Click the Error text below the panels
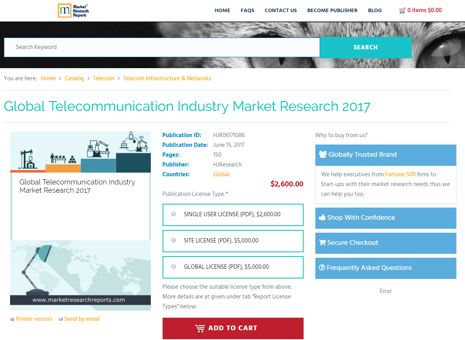 click(385, 291)
